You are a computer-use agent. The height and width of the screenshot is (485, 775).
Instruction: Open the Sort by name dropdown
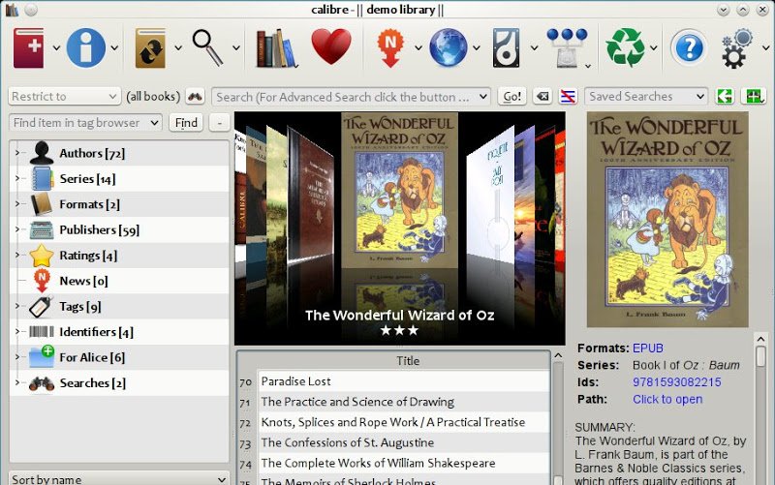click(x=119, y=478)
